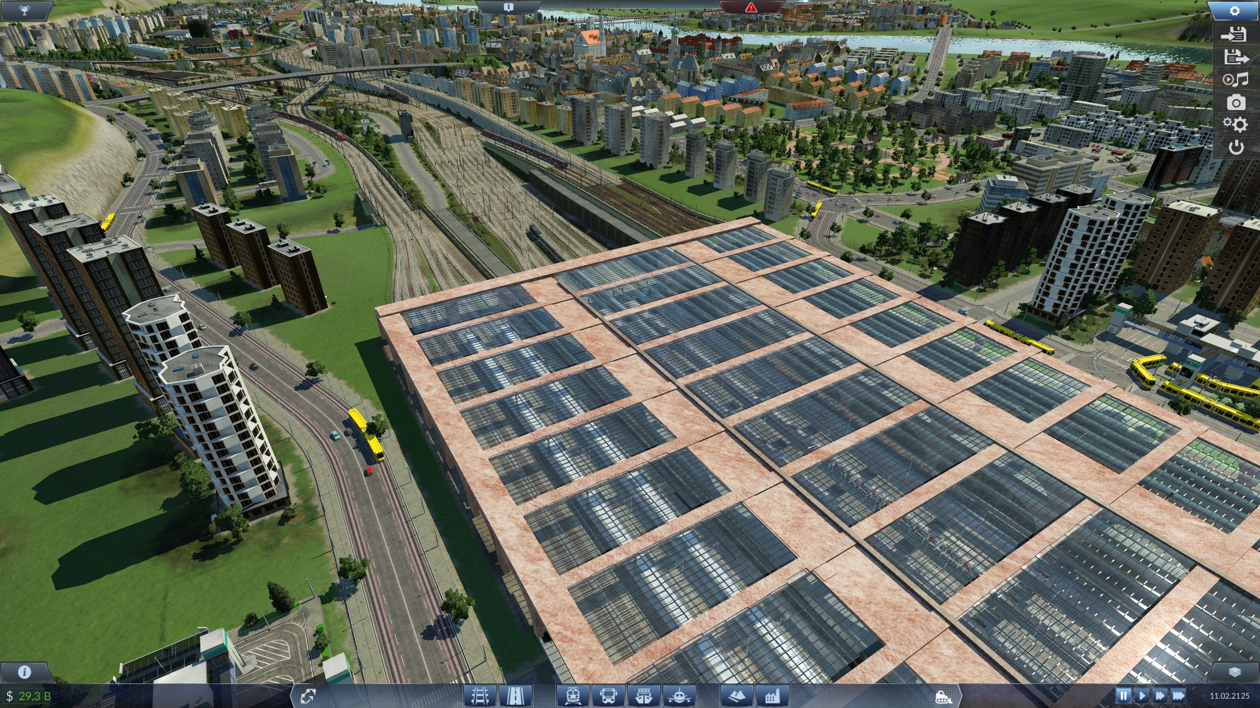Collapse the game menu gear tab
Viewport: 1260px width, 708px height.
coord(1235,11)
